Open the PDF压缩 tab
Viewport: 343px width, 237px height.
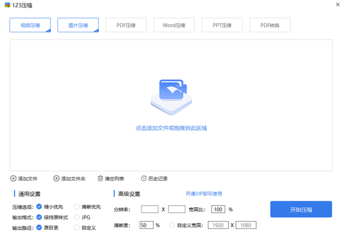coord(126,25)
